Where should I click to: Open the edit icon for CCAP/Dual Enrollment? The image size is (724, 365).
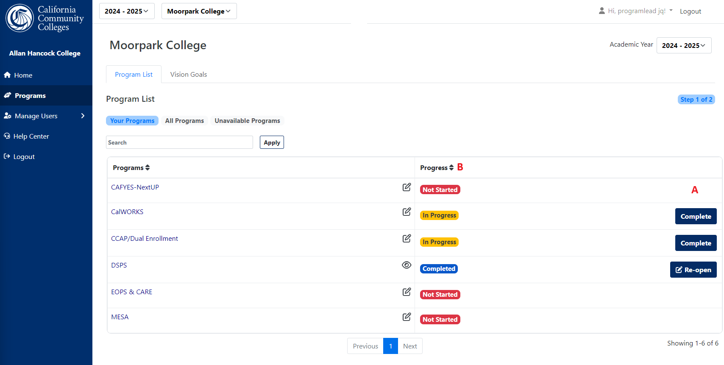407,238
